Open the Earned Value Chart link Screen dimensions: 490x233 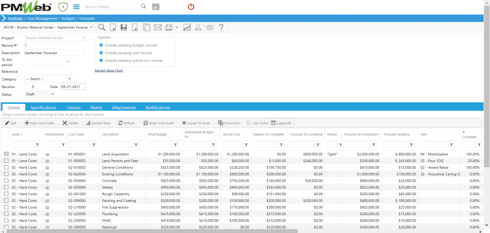[109, 71]
